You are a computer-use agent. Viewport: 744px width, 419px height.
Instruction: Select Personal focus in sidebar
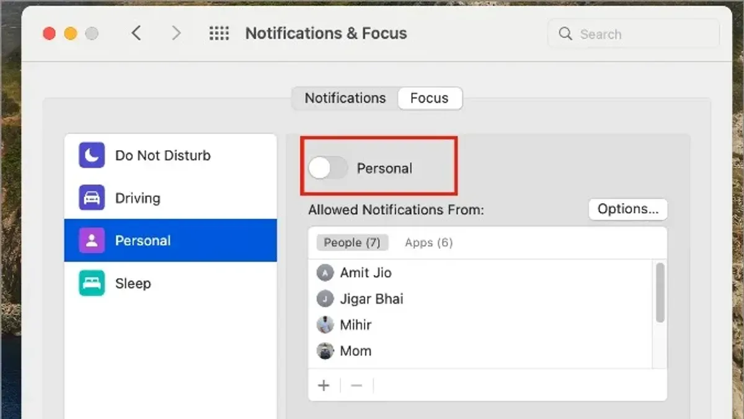click(x=170, y=240)
